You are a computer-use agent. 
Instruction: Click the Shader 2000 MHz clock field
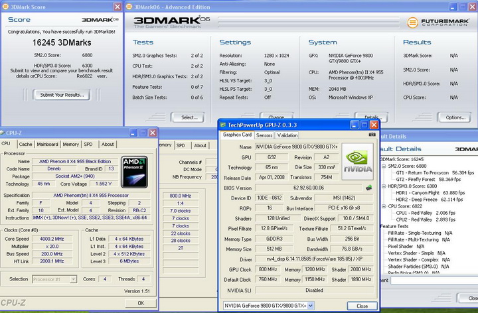tap(360, 269)
